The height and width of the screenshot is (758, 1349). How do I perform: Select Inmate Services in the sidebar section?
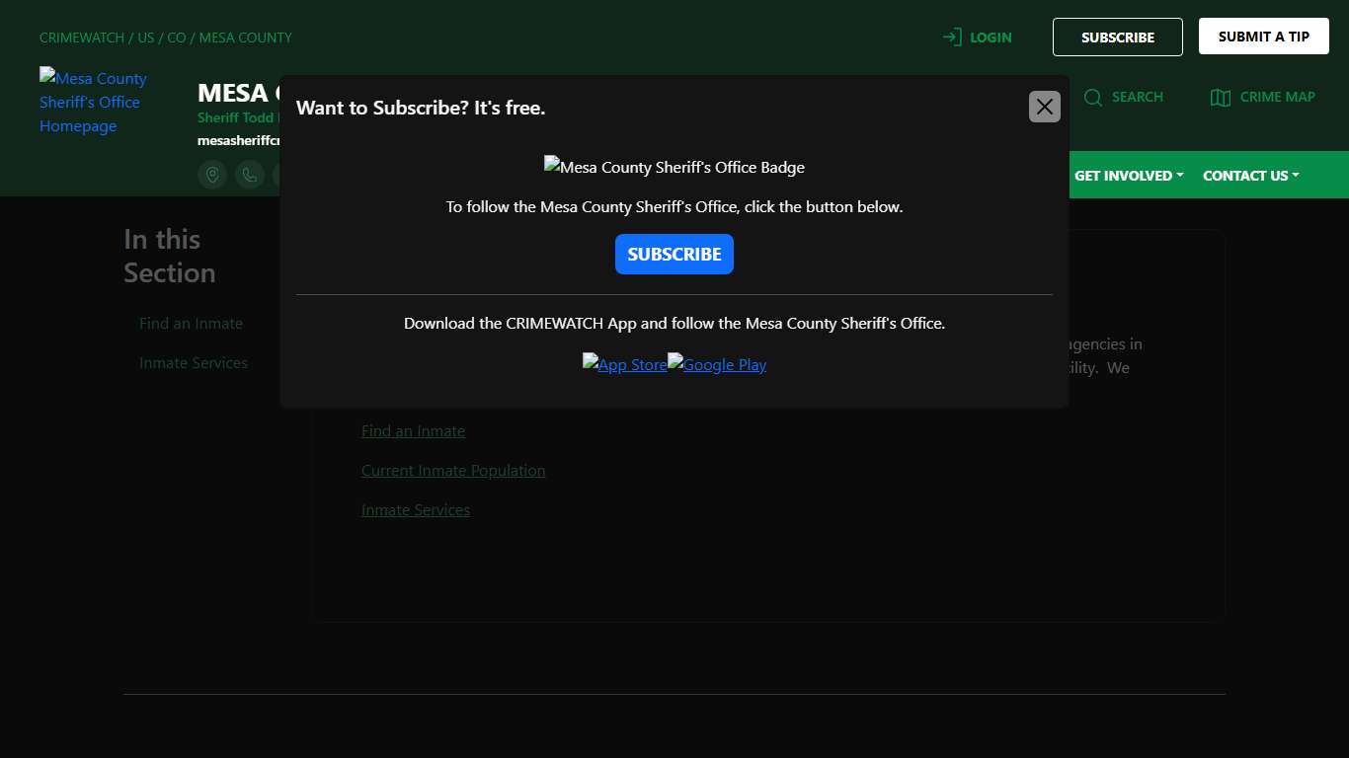(194, 363)
